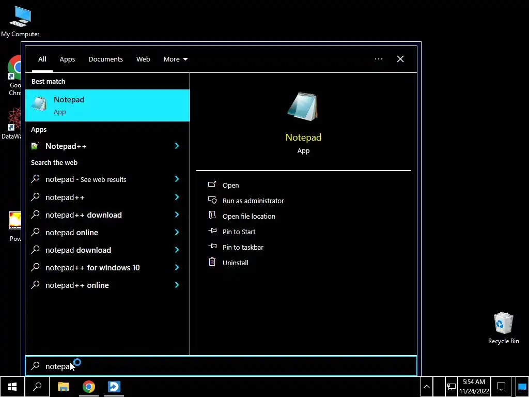Click the magnifier icon beside notepad online
The height and width of the screenshot is (397, 529).
coord(35,232)
